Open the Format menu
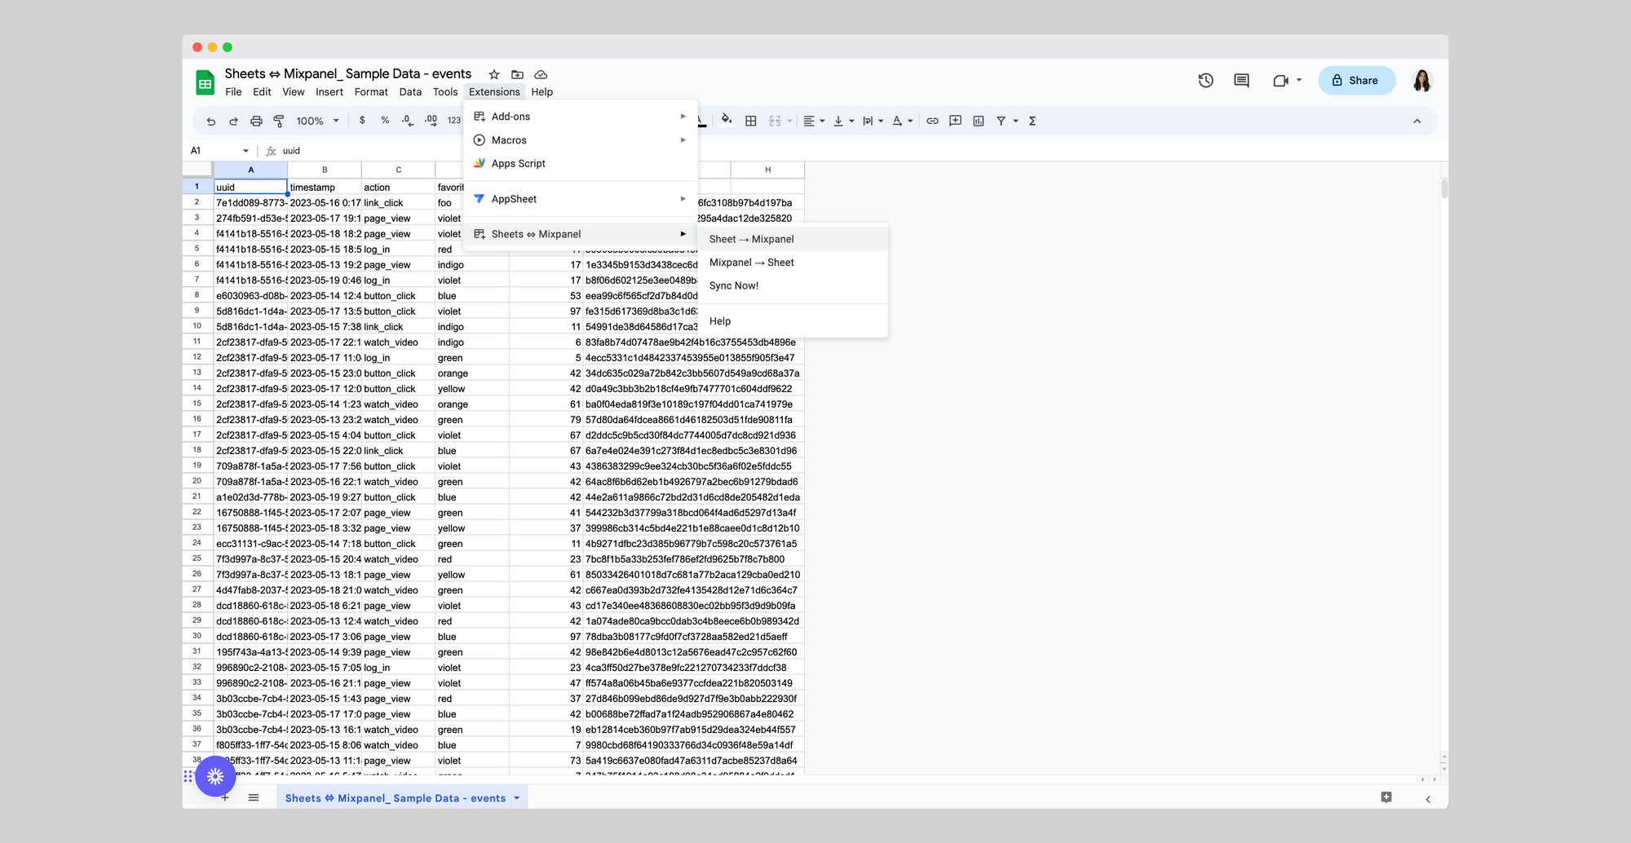Viewport: 1631px width, 843px height. tap(371, 92)
